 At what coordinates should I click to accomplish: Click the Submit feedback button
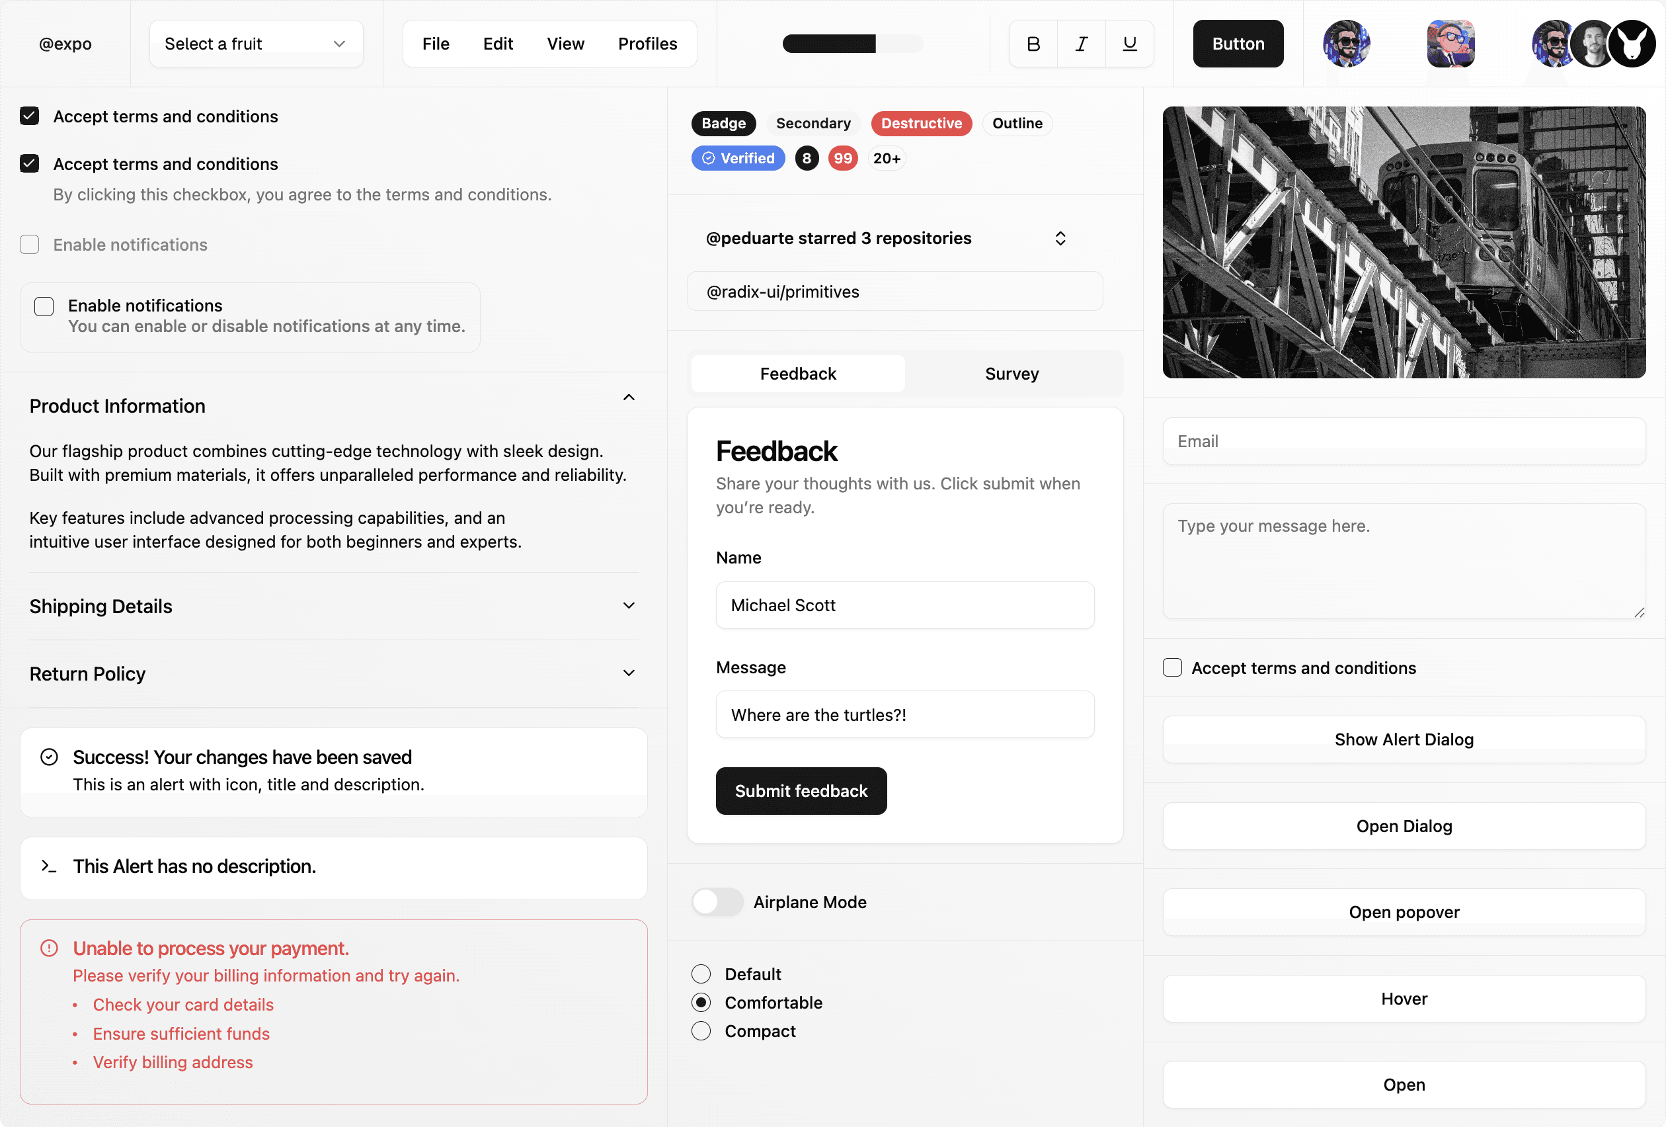pos(801,790)
